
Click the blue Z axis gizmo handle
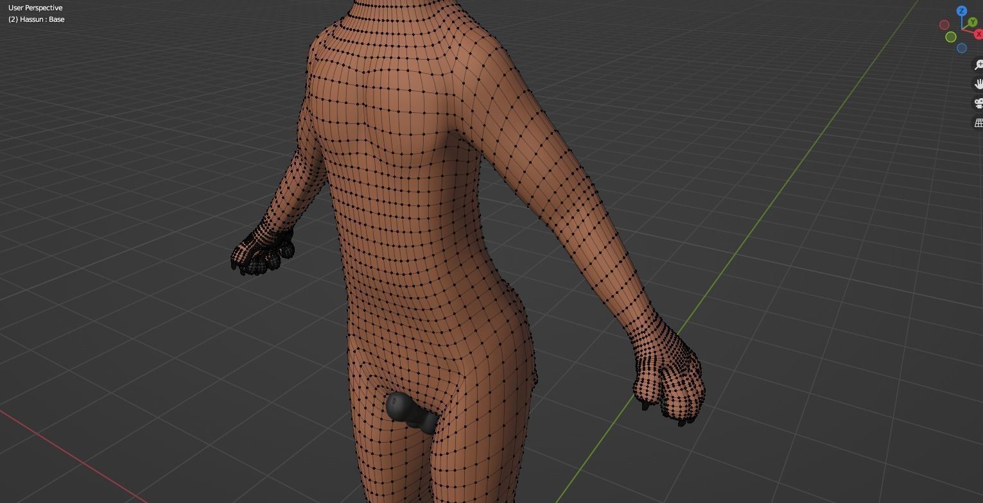[961, 11]
